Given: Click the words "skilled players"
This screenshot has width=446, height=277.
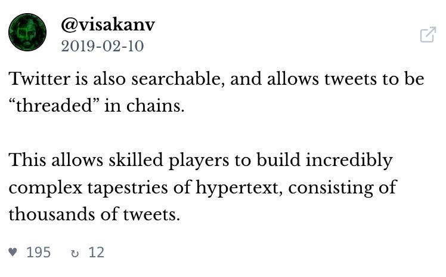Looking at the screenshot, I should pos(154,161).
